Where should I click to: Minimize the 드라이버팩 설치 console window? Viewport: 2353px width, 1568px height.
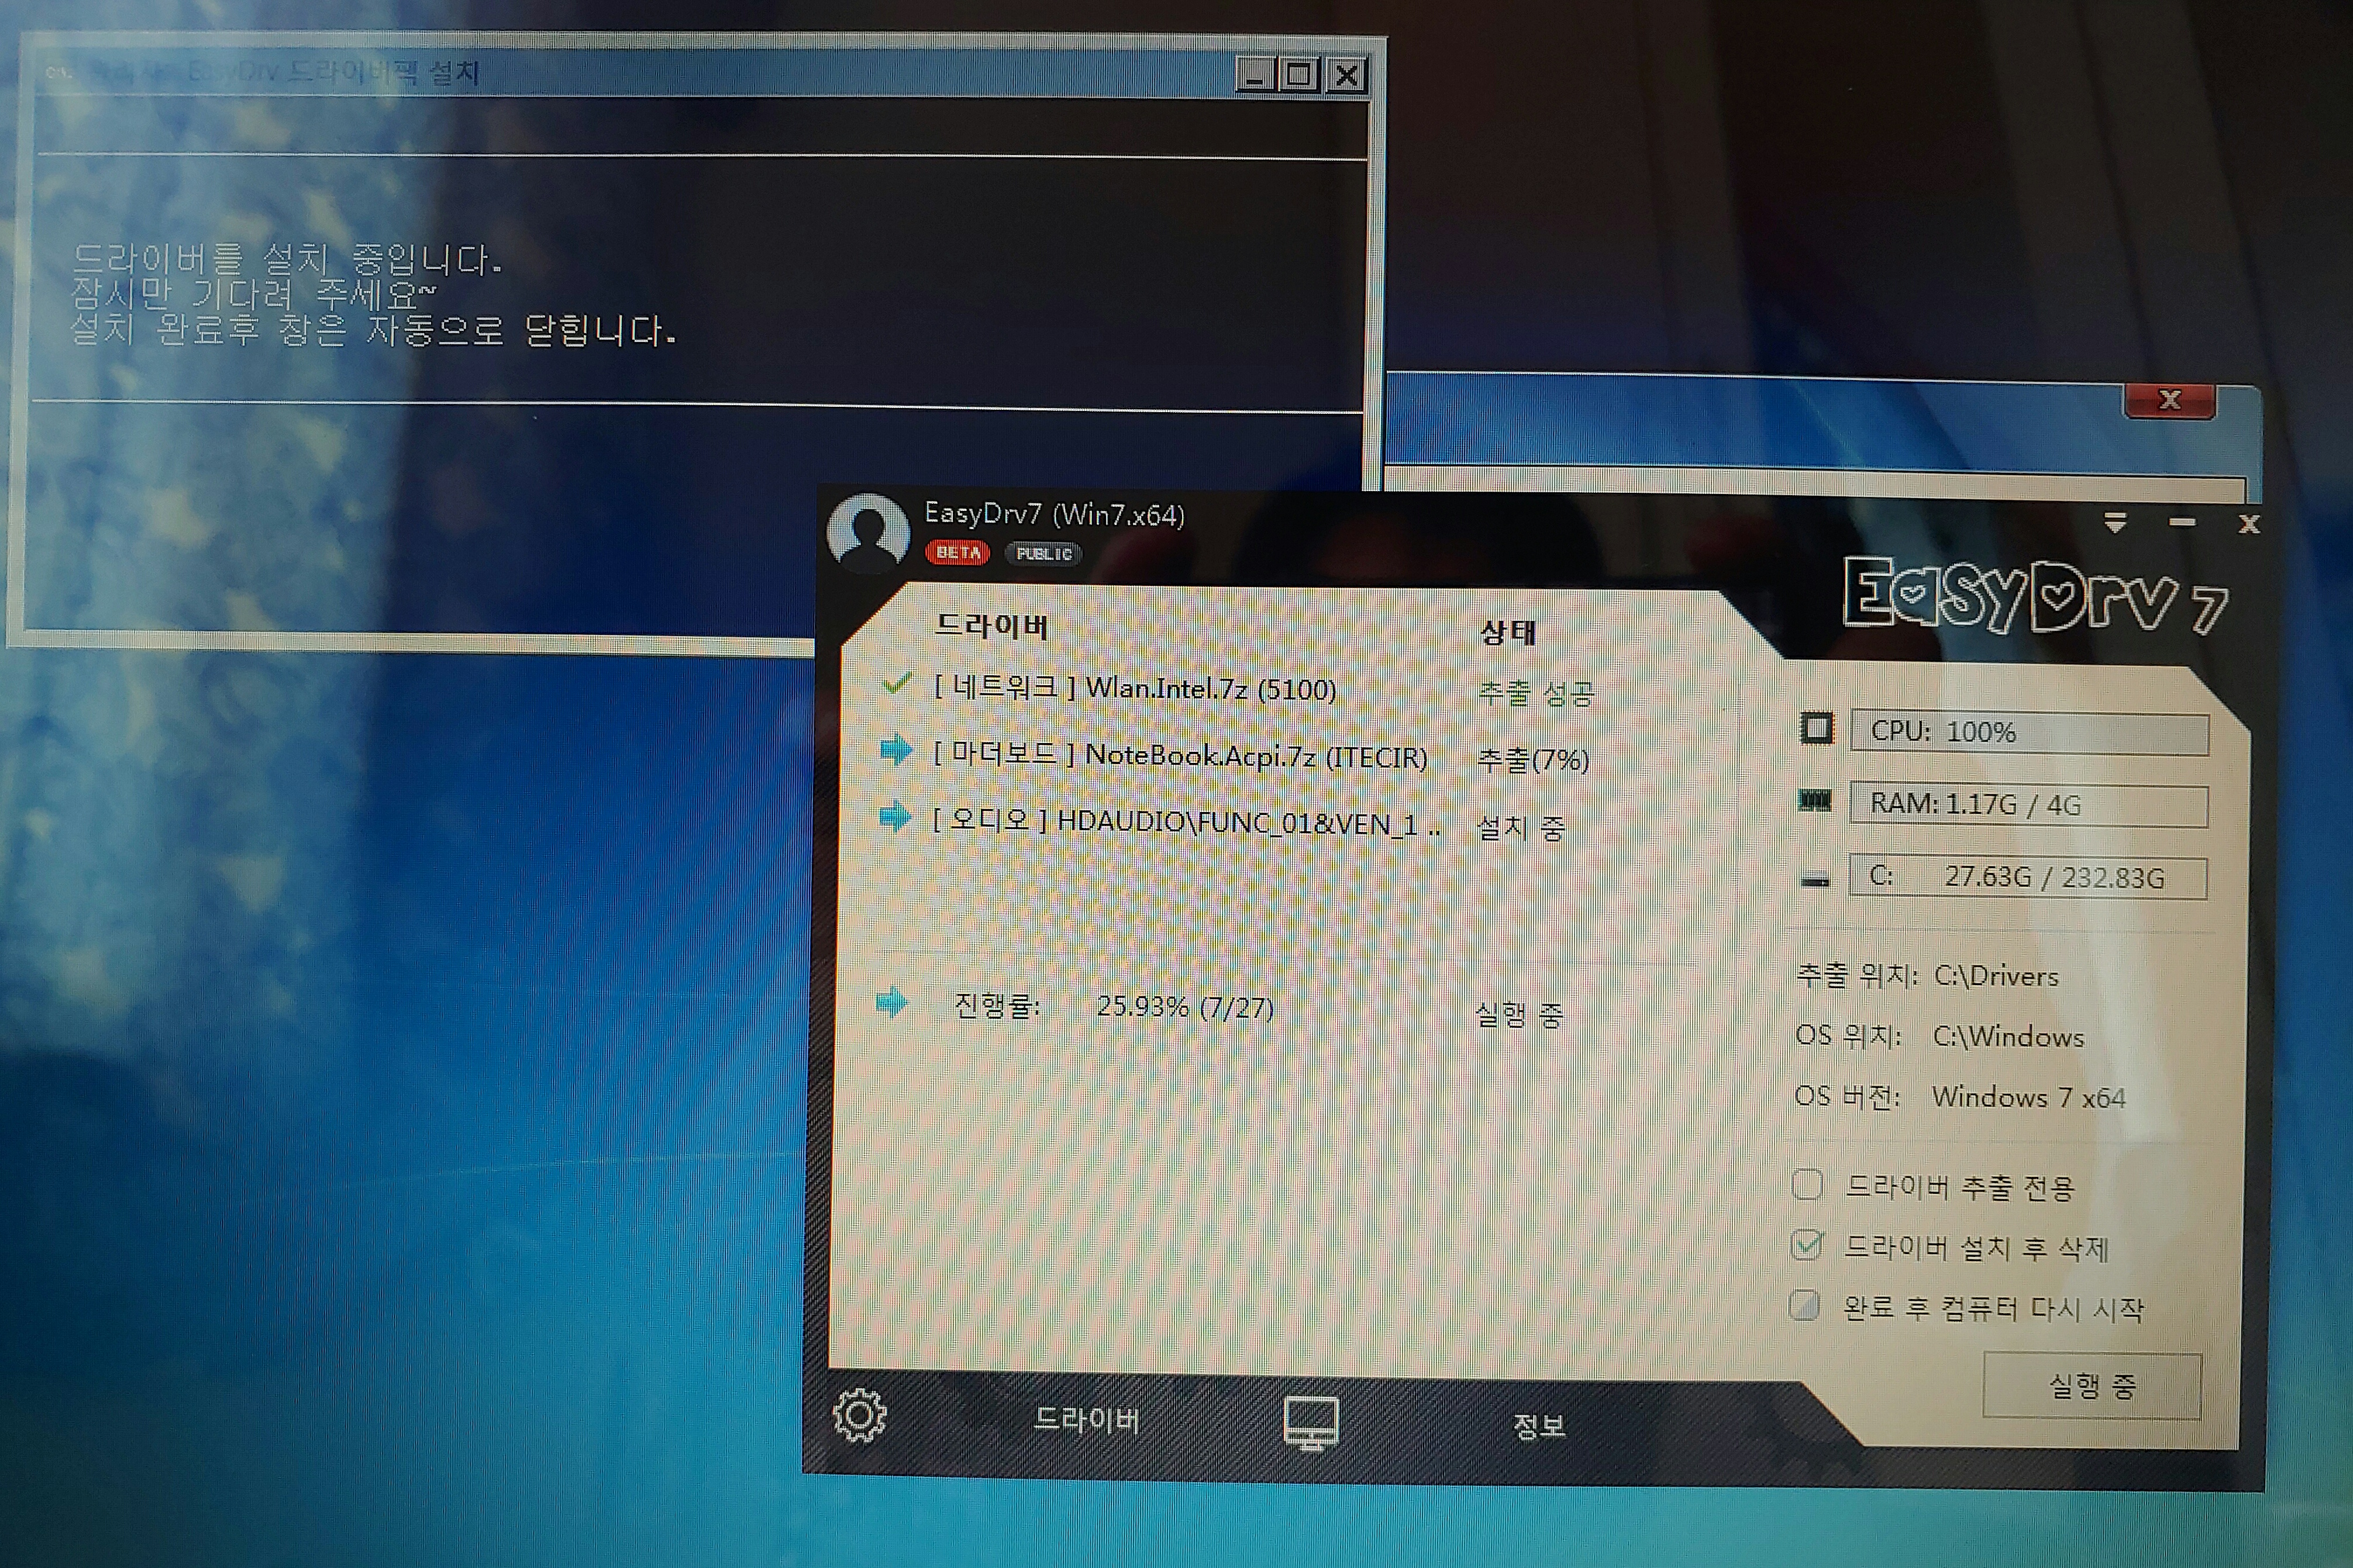[x=1255, y=74]
